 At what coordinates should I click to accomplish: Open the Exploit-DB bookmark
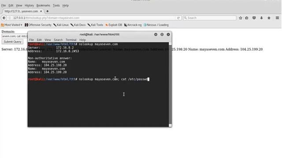tap(114, 25)
